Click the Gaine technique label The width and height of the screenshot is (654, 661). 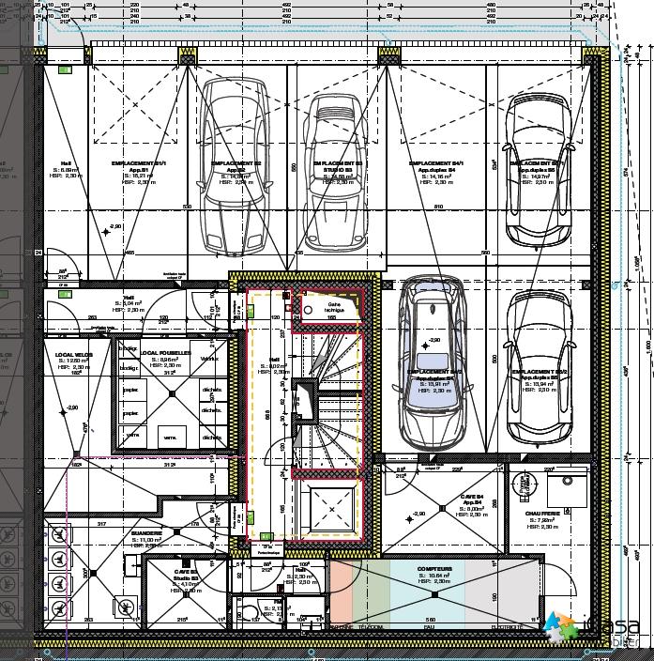[336, 306]
